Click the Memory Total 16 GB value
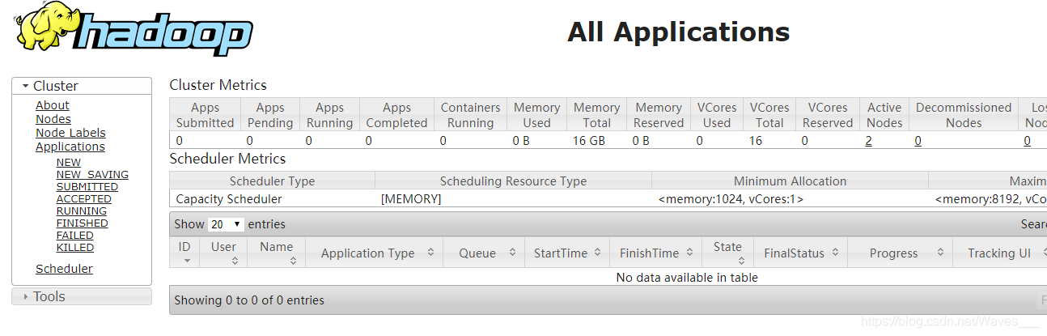 (590, 141)
